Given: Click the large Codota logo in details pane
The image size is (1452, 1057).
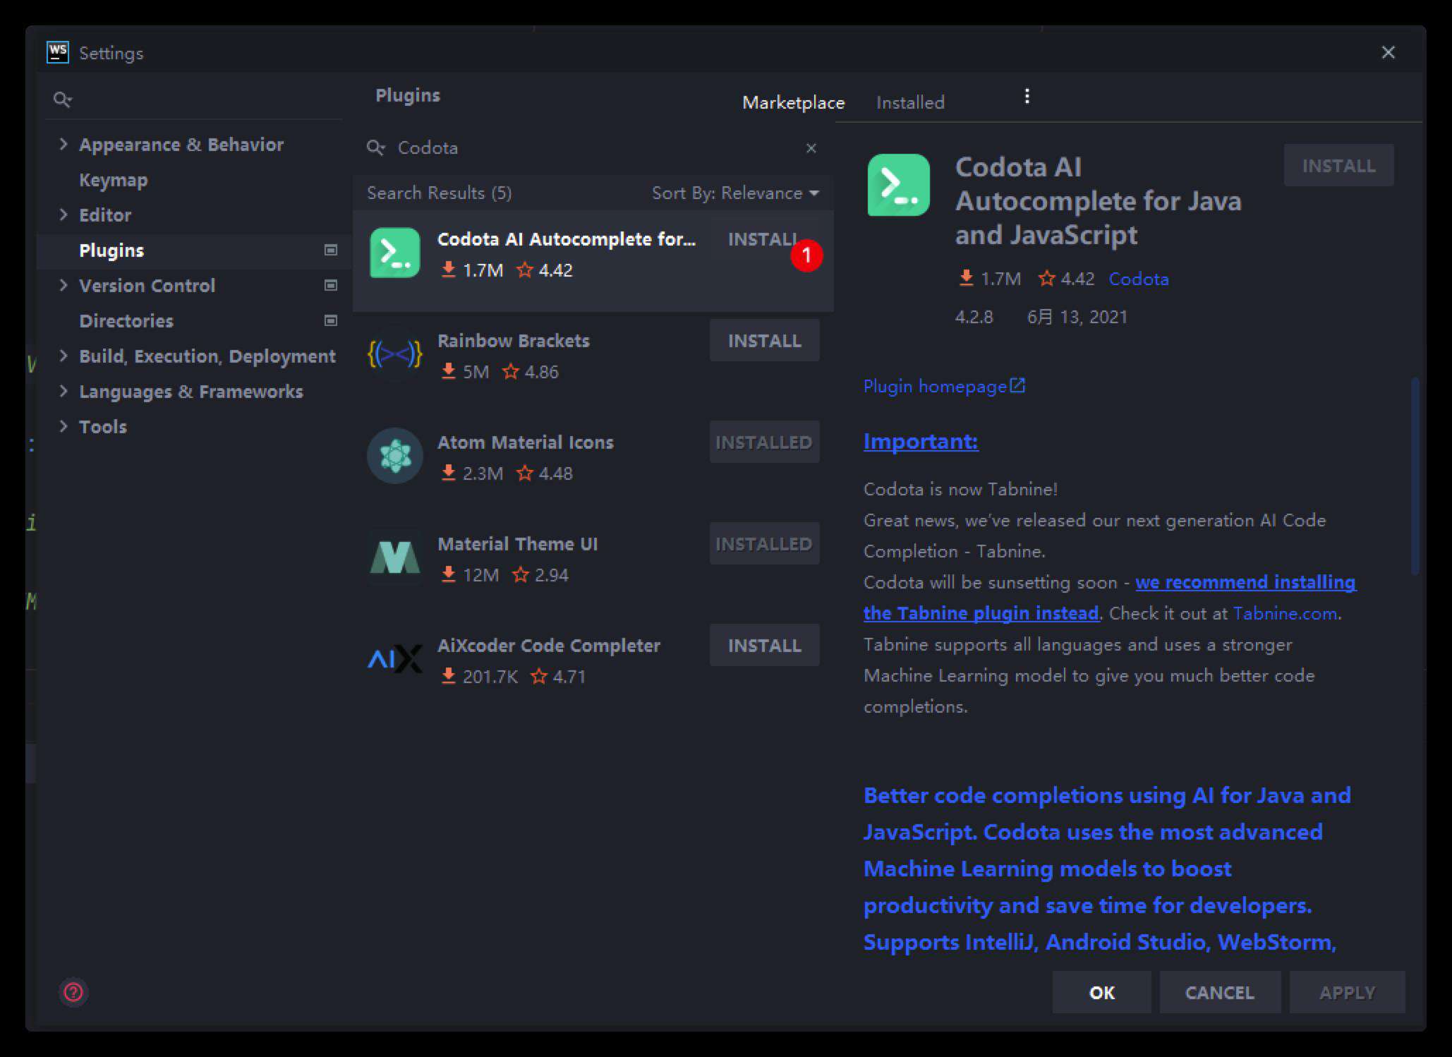Looking at the screenshot, I should [898, 185].
